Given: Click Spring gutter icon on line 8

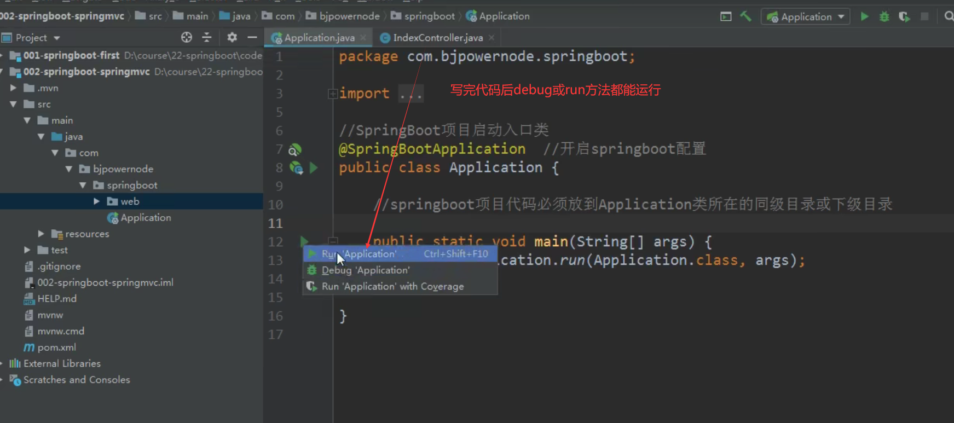Looking at the screenshot, I should click(296, 168).
